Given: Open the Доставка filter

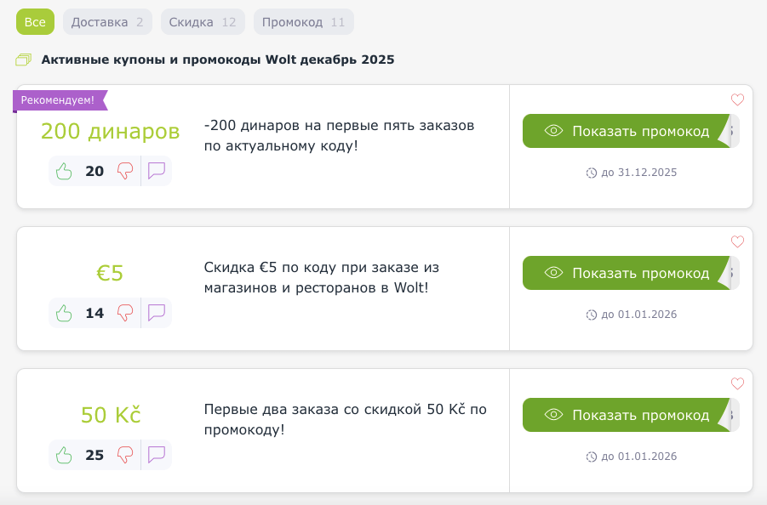Looking at the screenshot, I should 106,21.
